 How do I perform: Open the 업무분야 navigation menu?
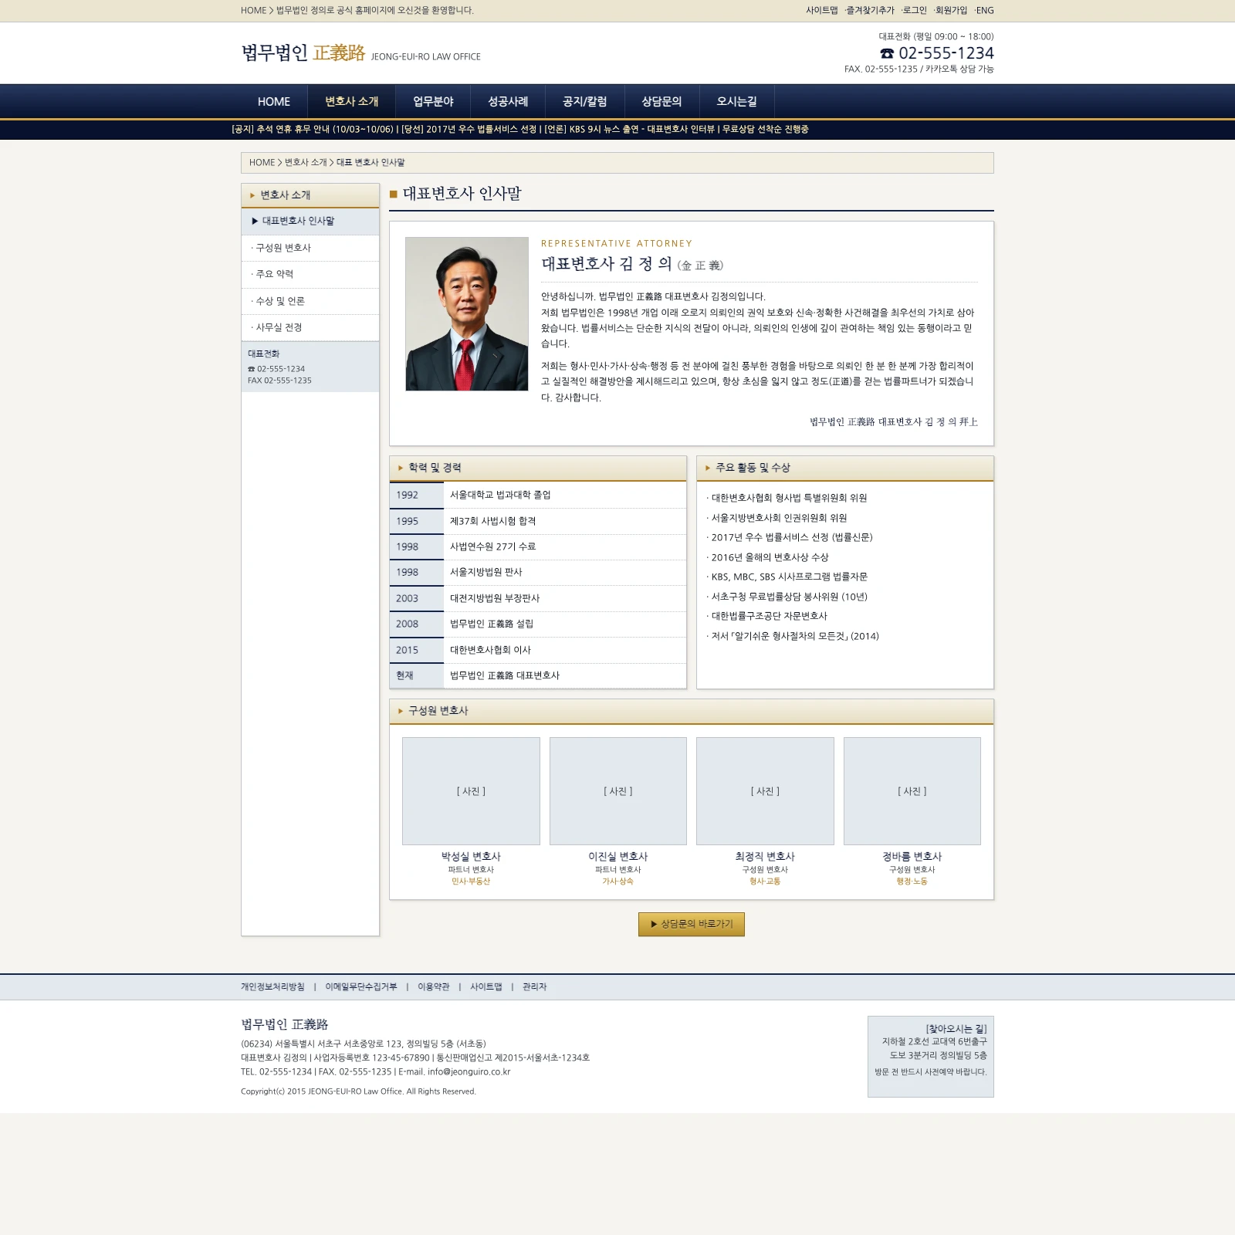tap(433, 102)
